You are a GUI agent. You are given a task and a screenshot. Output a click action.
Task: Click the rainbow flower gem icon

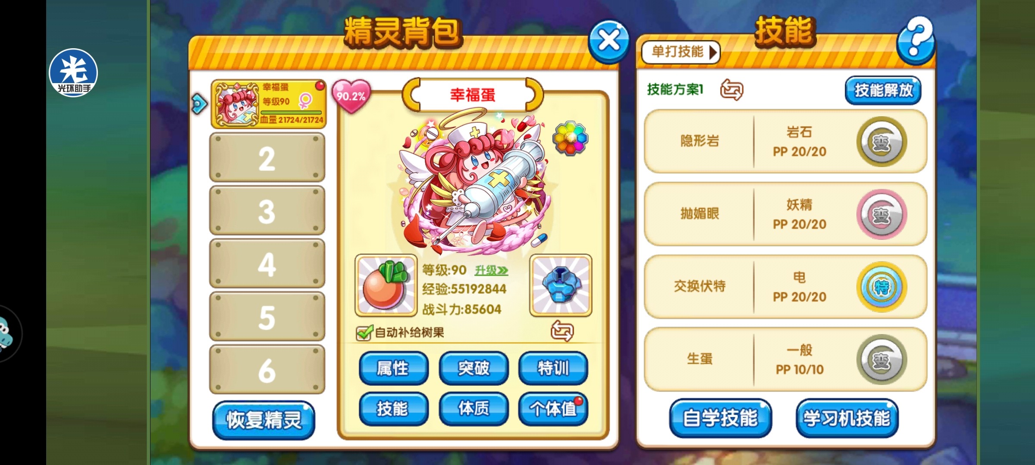pos(570,138)
